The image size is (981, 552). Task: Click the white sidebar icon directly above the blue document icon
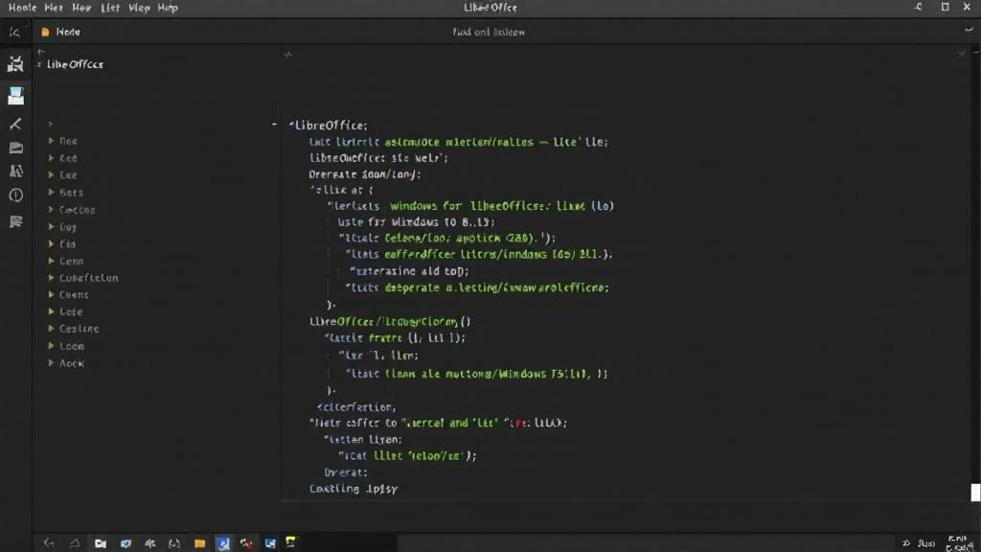[x=15, y=64]
